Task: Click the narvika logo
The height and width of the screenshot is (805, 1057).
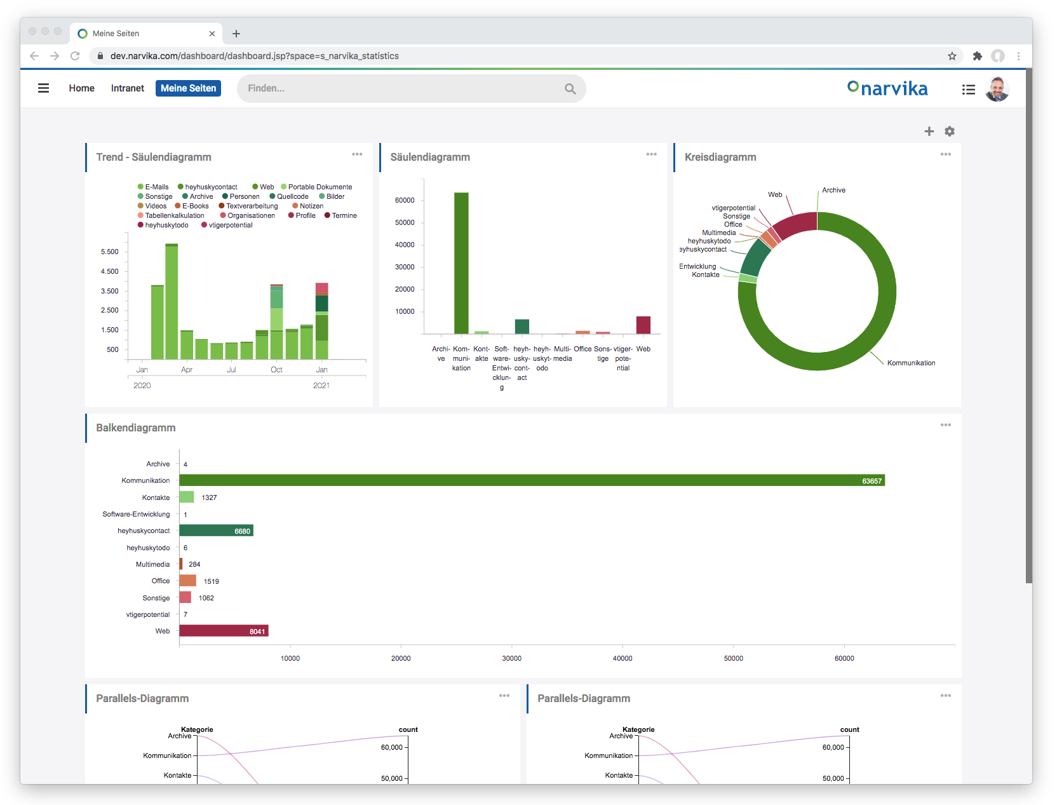Action: click(887, 88)
